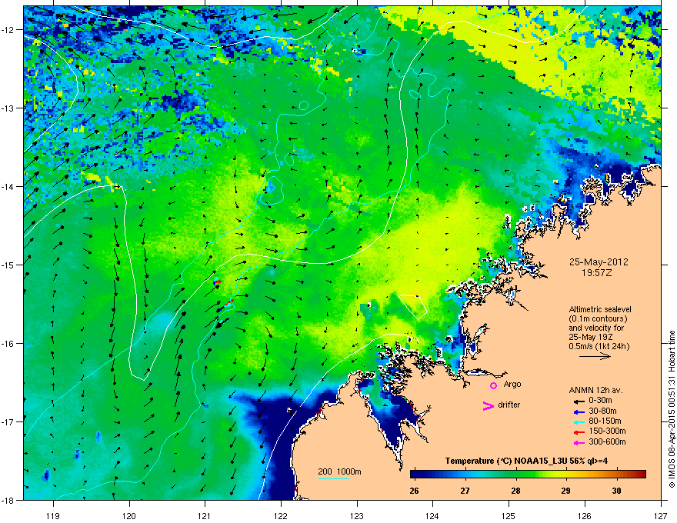Click the 'Argo' legend label
The height and width of the screenshot is (523, 677).
tap(512, 384)
